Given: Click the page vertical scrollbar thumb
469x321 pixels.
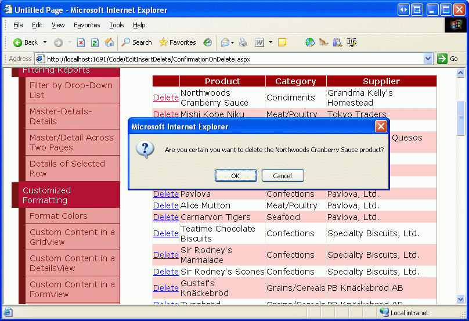Looking at the screenshot, I should 461,118.
